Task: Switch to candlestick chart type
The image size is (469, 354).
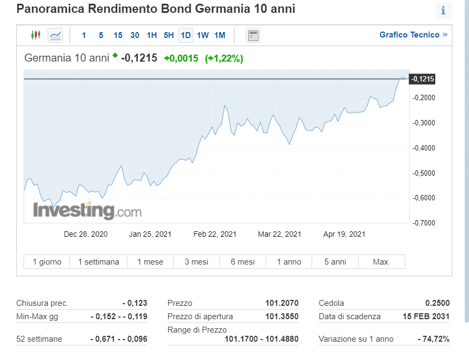Action: pos(36,35)
